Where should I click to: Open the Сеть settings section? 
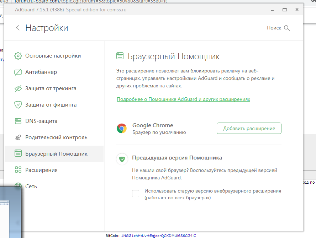pyautogui.click(x=31, y=186)
